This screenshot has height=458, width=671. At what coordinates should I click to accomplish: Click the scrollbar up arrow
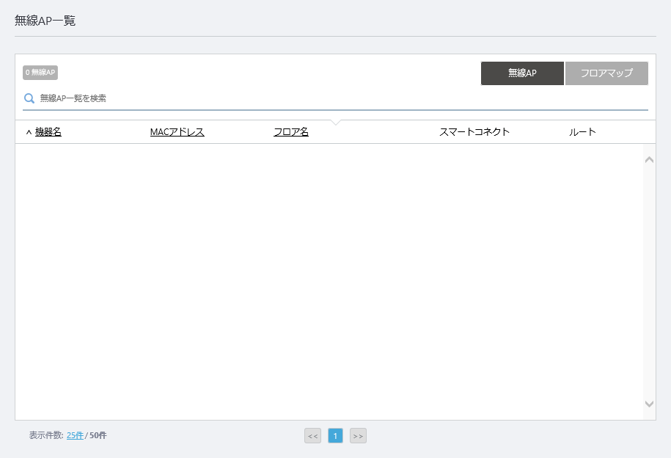(649, 160)
